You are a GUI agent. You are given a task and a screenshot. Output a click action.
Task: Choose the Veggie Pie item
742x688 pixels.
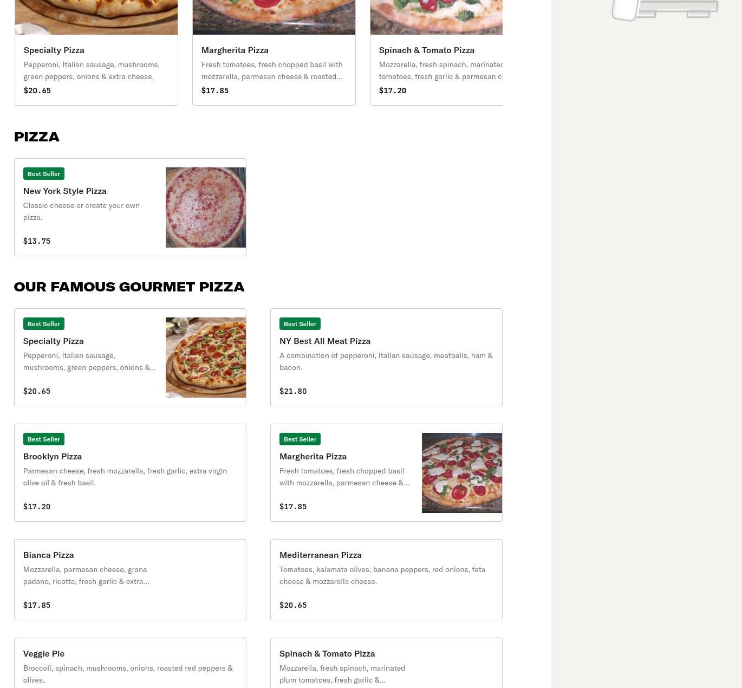click(x=130, y=663)
